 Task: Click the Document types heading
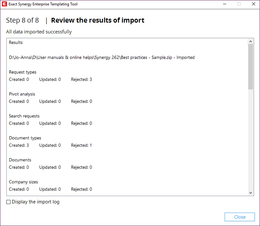pyautogui.click(x=25, y=138)
